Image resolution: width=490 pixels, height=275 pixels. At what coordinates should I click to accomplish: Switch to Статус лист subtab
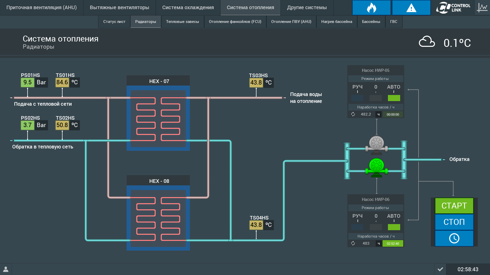114,22
